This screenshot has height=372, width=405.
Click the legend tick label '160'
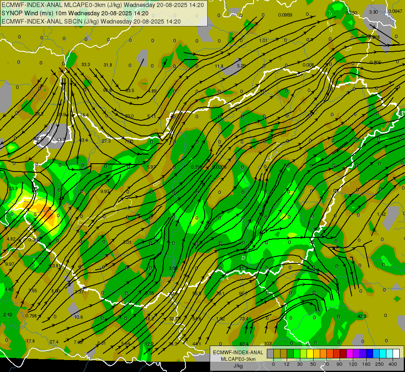(366, 364)
